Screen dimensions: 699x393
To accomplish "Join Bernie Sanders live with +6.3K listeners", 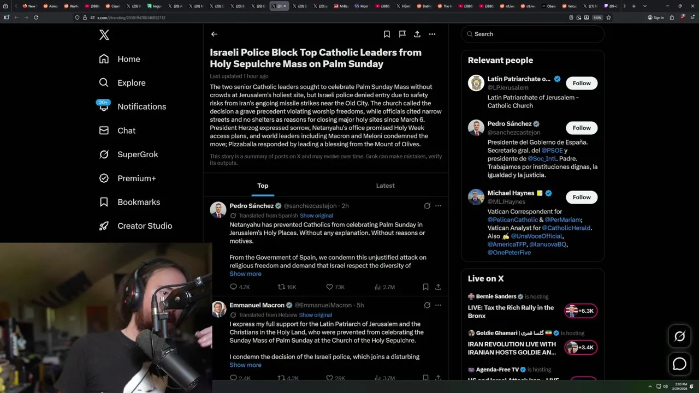I will click(581, 311).
